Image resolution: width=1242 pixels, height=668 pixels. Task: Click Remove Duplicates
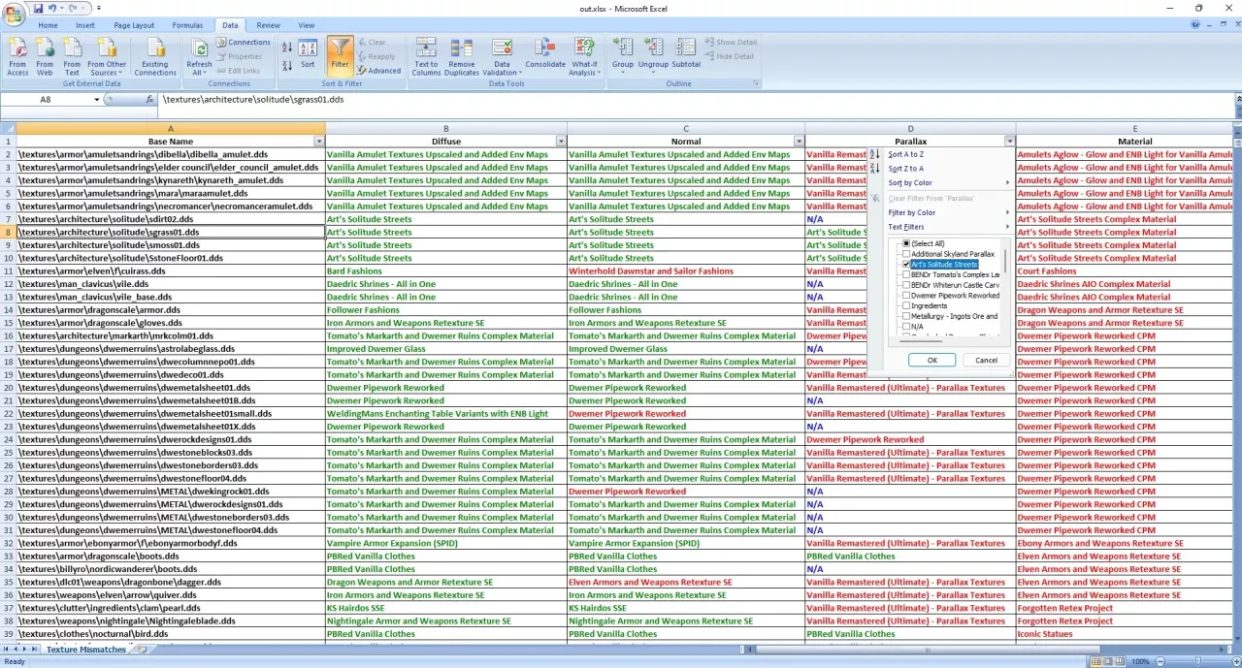coord(462,57)
